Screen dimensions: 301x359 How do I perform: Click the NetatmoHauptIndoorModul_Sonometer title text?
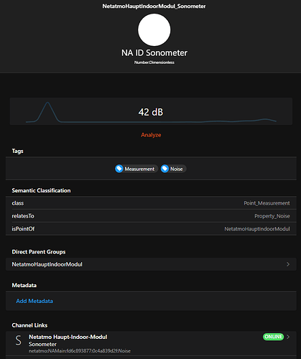coord(154,6)
